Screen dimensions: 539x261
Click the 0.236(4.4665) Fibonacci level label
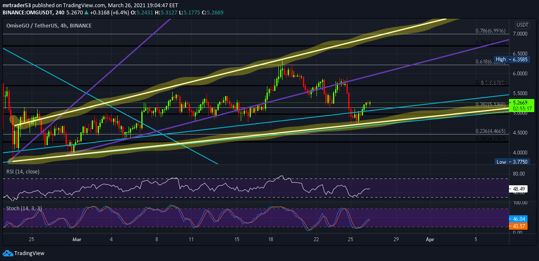click(490, 132)
